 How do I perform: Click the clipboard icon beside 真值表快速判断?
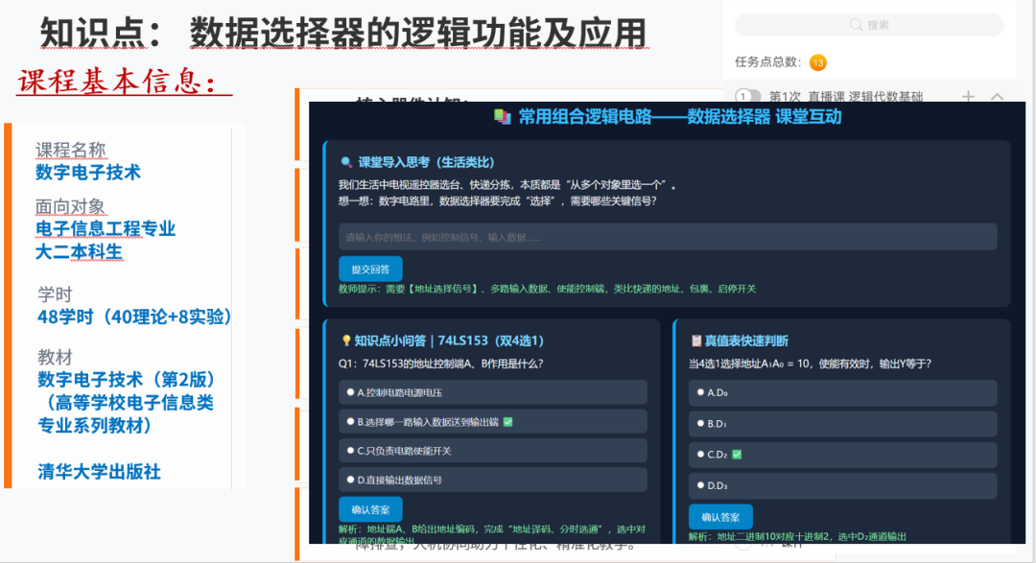pyautogui.click(x=695, y=340)
